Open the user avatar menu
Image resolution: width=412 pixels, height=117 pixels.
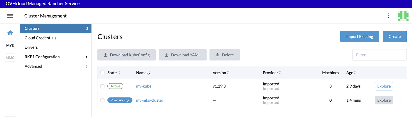[403, 16]
